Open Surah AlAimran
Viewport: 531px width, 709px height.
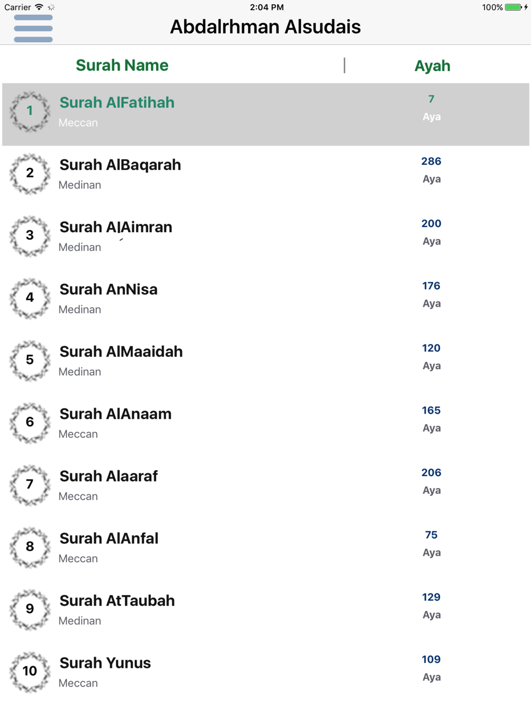click(265, 239)
